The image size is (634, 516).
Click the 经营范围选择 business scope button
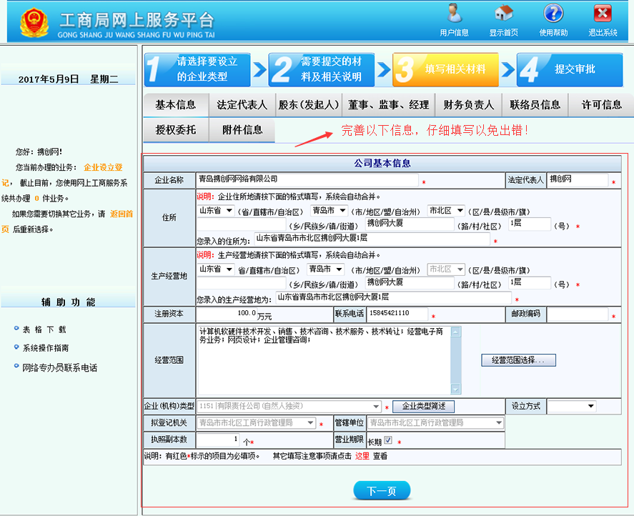(x=517, y=359)
